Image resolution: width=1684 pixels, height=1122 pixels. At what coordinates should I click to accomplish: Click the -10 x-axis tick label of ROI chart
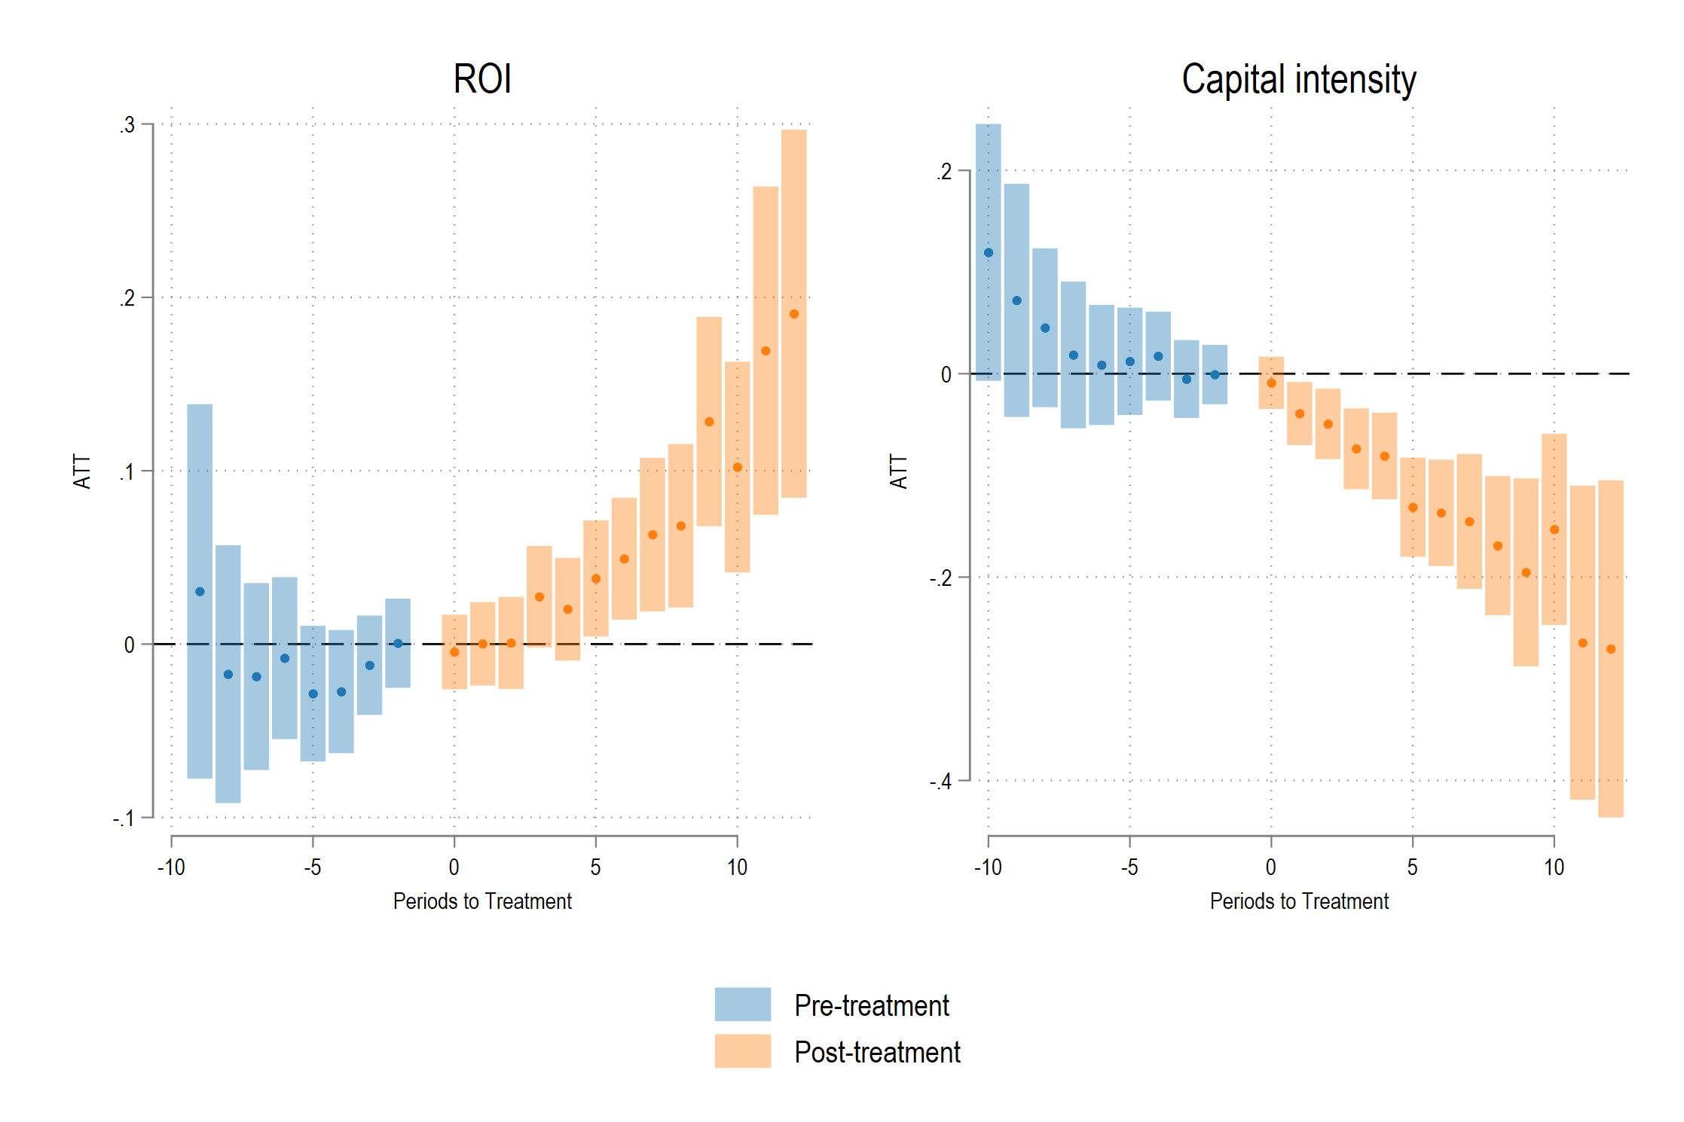(171, 867)
